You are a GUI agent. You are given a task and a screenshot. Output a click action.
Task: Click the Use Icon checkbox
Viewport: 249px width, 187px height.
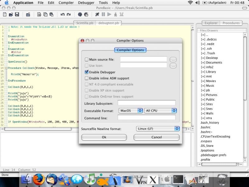pos(87,65)
